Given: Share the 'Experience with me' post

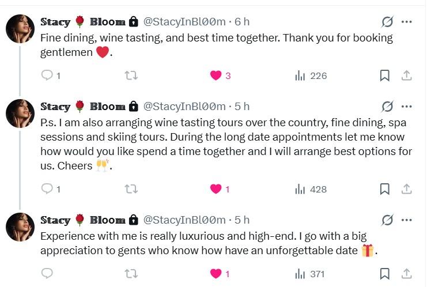Looking at the screenshot, I should click(406, 274).
